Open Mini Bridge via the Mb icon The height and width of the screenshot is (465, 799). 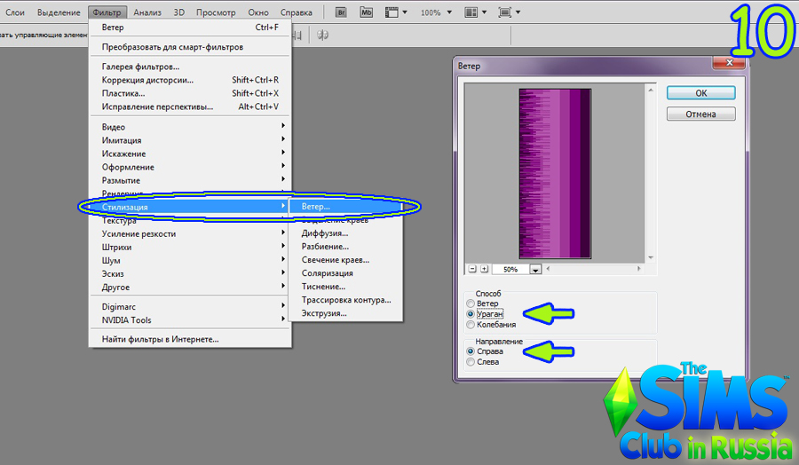point(367,12)
